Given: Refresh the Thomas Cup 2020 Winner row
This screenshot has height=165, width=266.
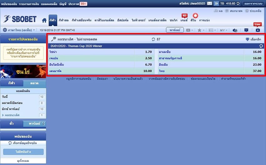Looking at the screenshot, I should click(x=261, y=46).
